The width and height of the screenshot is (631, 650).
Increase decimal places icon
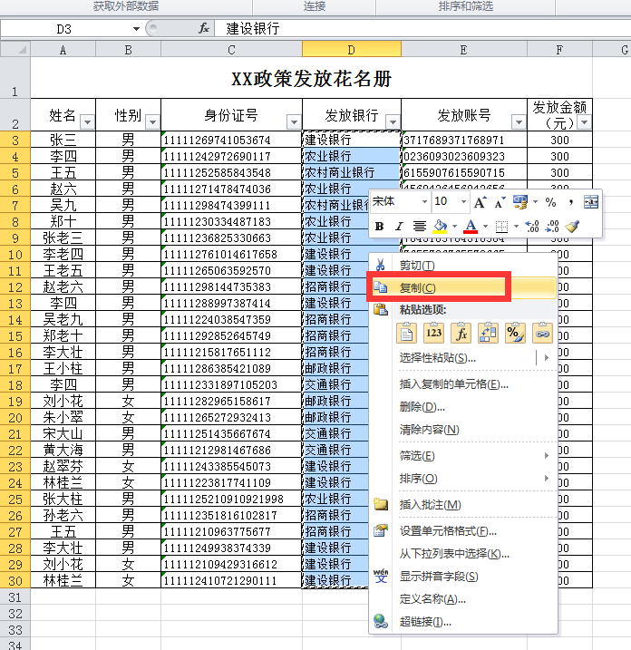pos(532,227)
